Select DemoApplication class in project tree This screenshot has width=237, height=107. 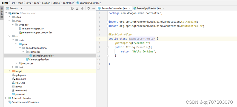pyautogui.click(x=39, y=60)
